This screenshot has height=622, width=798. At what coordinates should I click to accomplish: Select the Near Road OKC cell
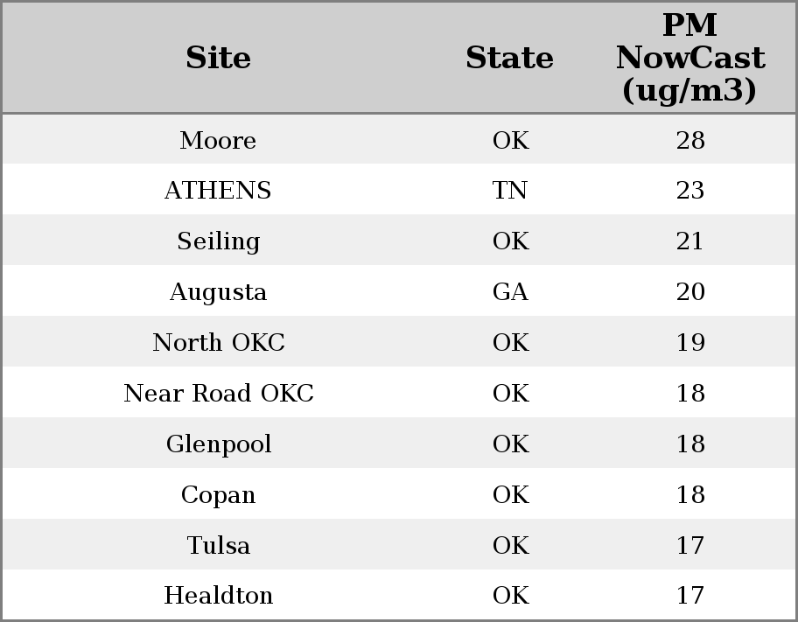pyautogui.click(x=218, y=394)
